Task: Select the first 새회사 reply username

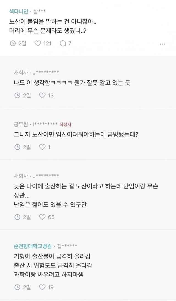Action: 21,73
